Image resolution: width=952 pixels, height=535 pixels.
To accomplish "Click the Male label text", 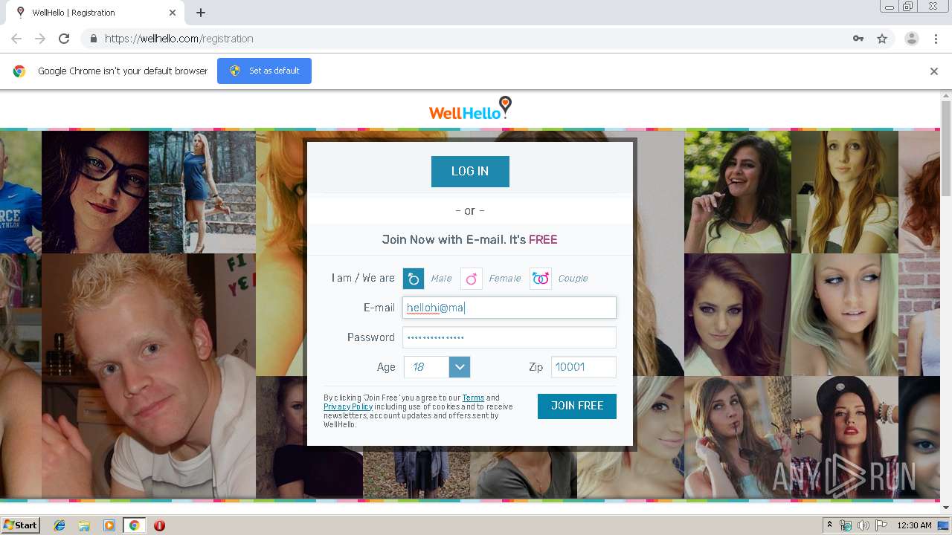I will tap(441, 279).
